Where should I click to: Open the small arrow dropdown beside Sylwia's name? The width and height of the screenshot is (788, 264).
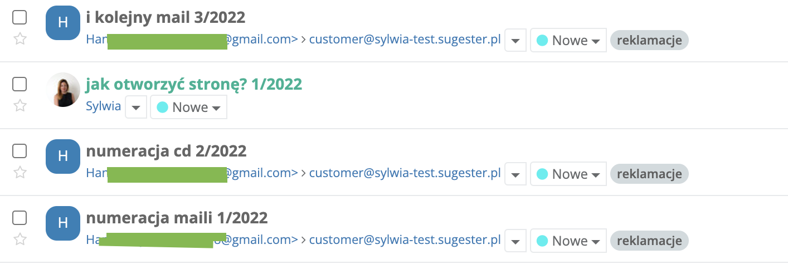tap(136, 107)
